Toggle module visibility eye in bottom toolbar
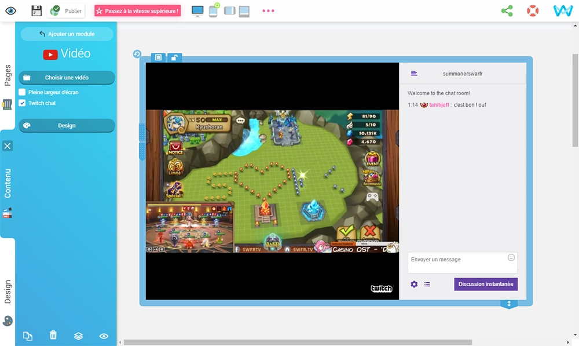Screen dimensions: 579x346 [104, 335]
